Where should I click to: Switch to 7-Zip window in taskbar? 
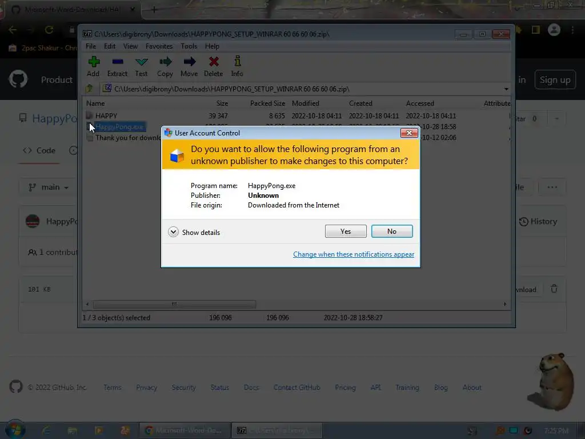pyautogui.click(x=277, y=430)
